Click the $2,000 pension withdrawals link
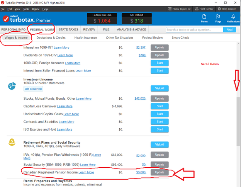Screen dimensions: 246x187 pyautogui.click(x=141, y=156)
